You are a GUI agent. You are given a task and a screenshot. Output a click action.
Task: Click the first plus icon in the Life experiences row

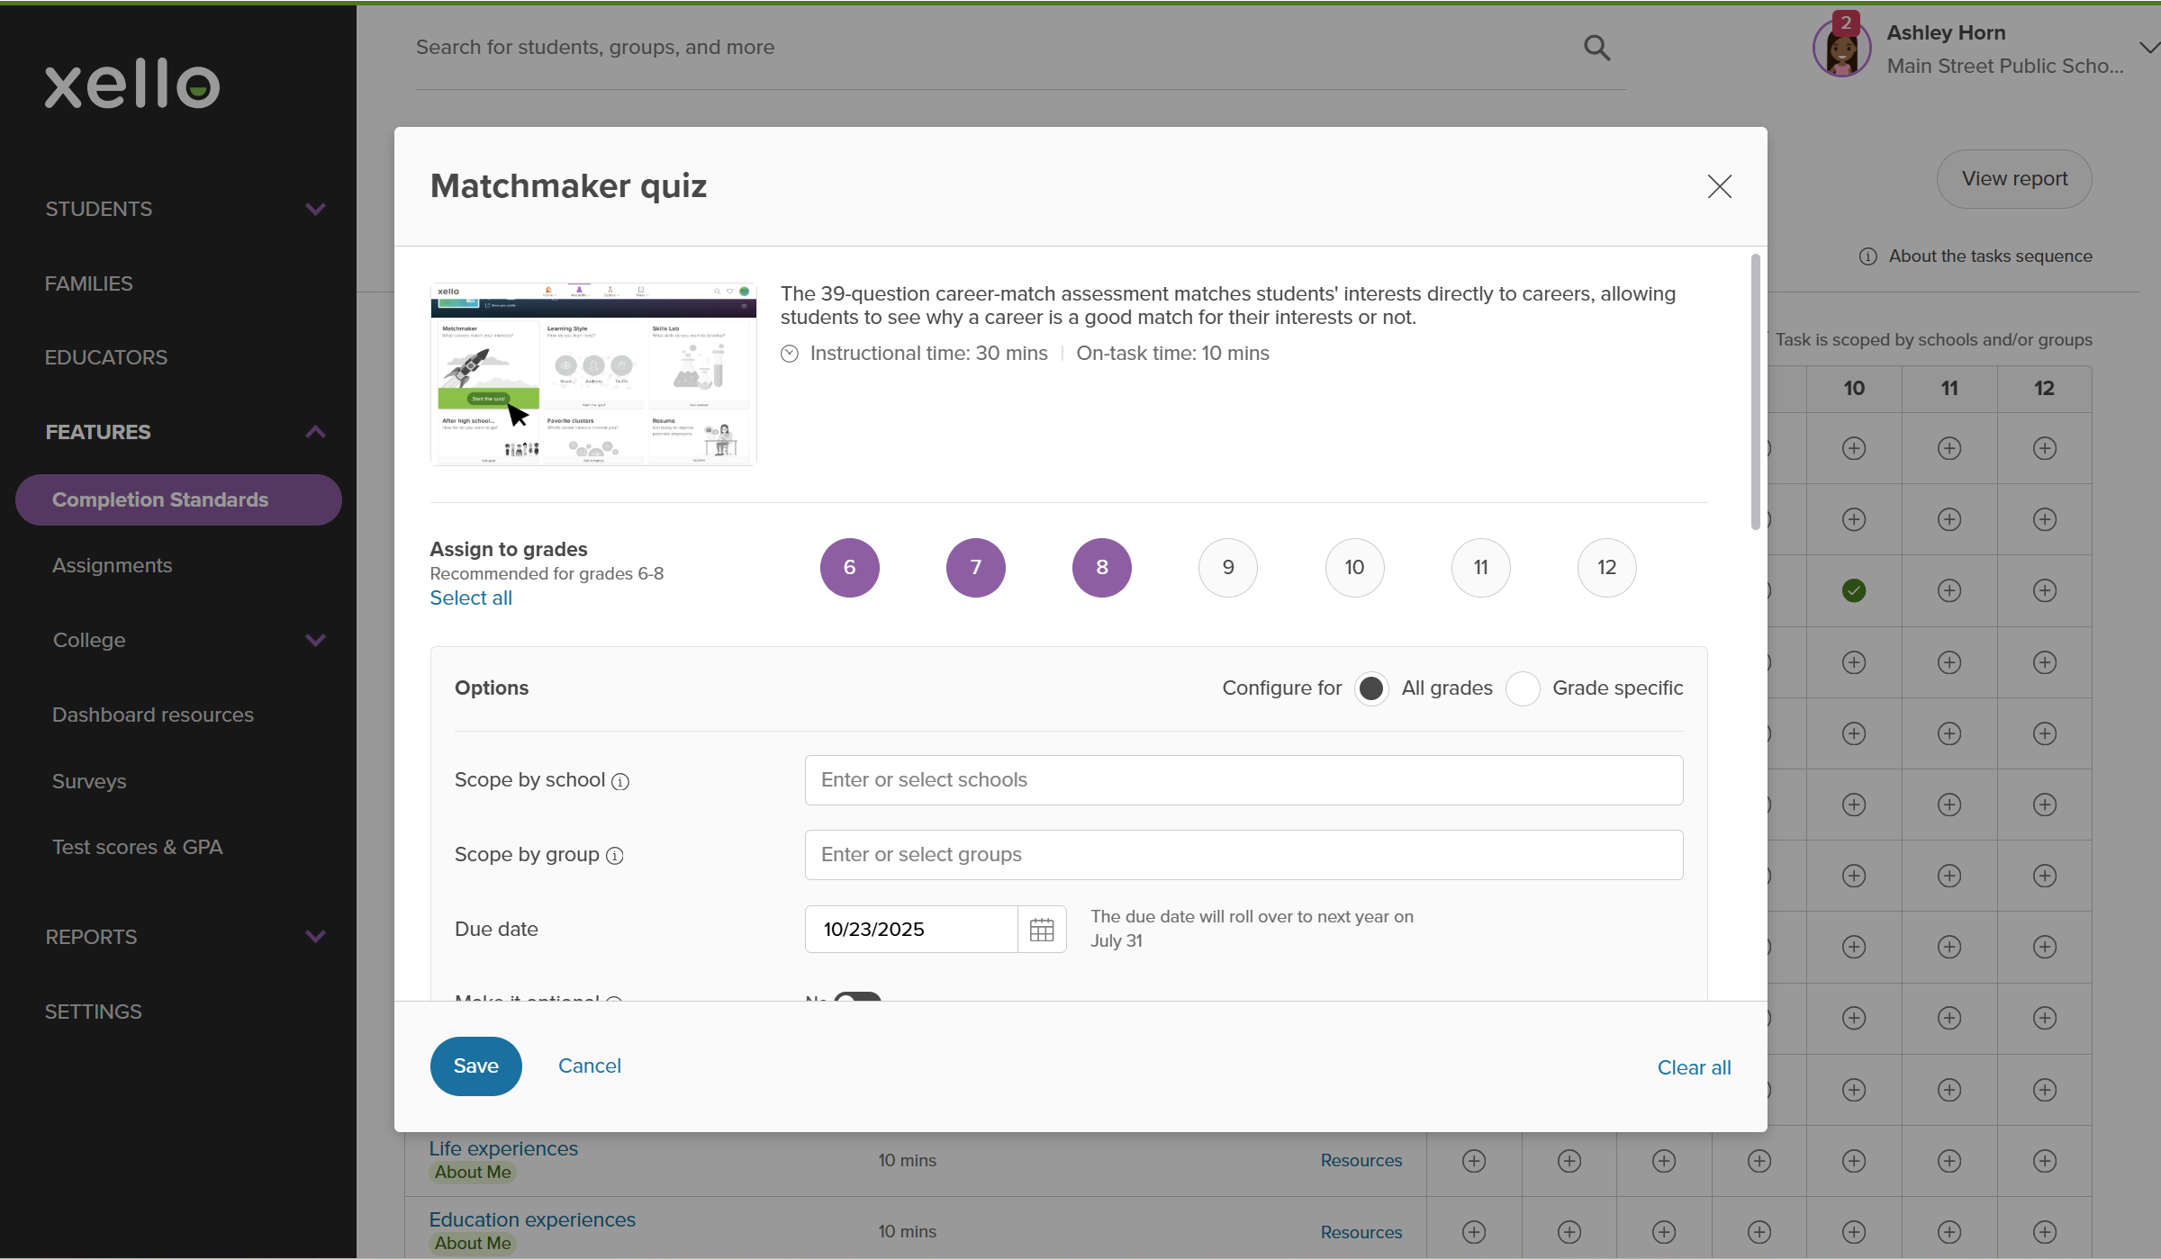(1474, 1161)
